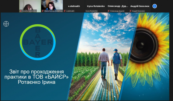
Task: Click the muted mic icon beside Олександр Дуднік
Action: coord(108,11)
